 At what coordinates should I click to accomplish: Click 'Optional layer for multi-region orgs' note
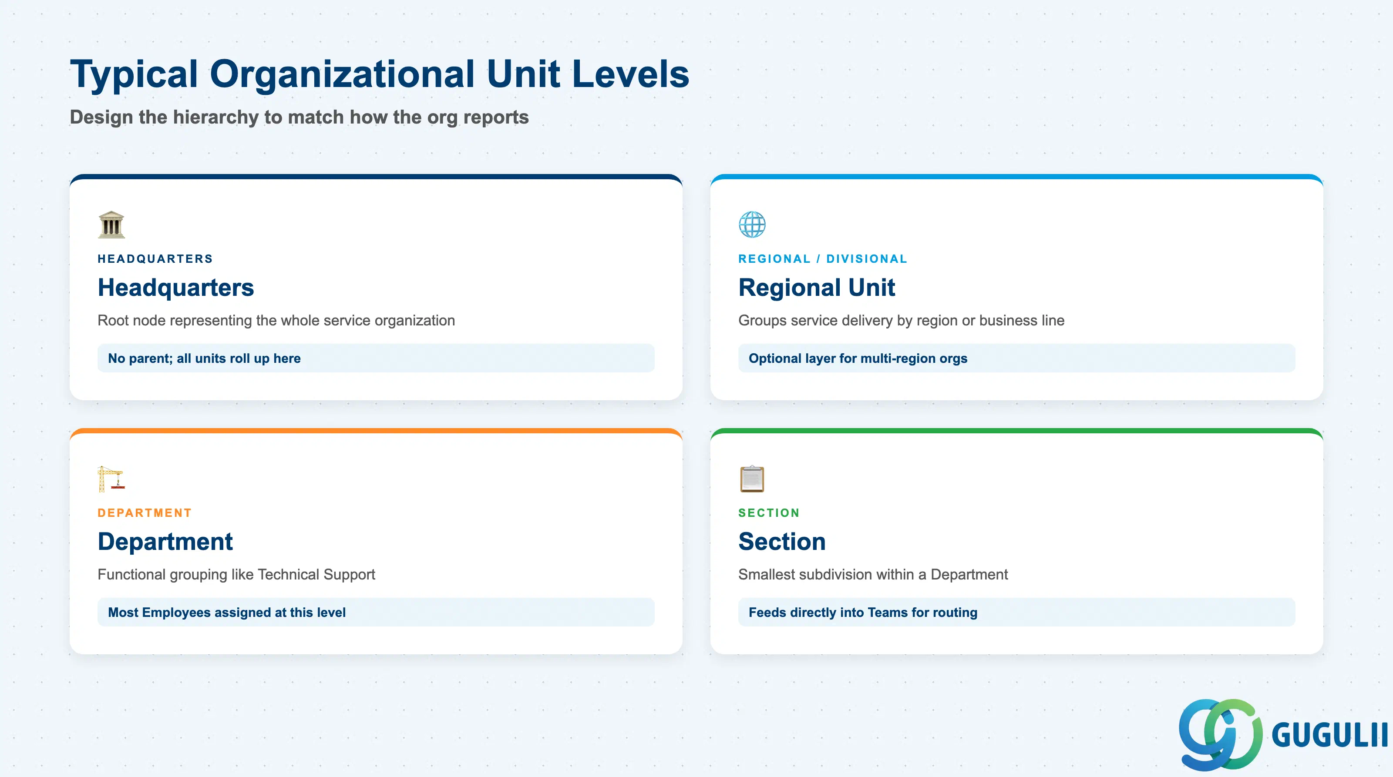tap(1016, 358)
